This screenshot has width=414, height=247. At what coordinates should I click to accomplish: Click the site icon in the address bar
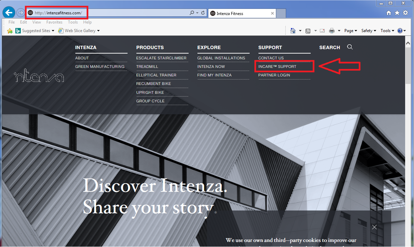30,13
